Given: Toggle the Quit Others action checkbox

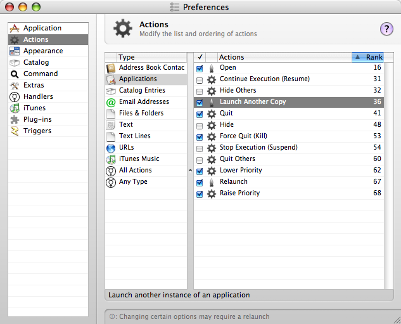Looking at the screenshot, I should [200, 159].
